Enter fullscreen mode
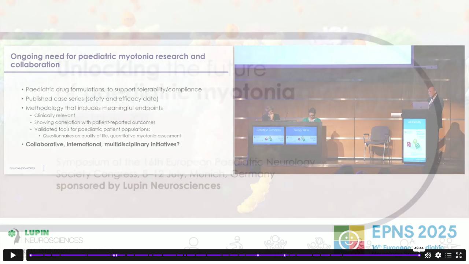Viewport: 469px width, 264px height. coord(459,255)
